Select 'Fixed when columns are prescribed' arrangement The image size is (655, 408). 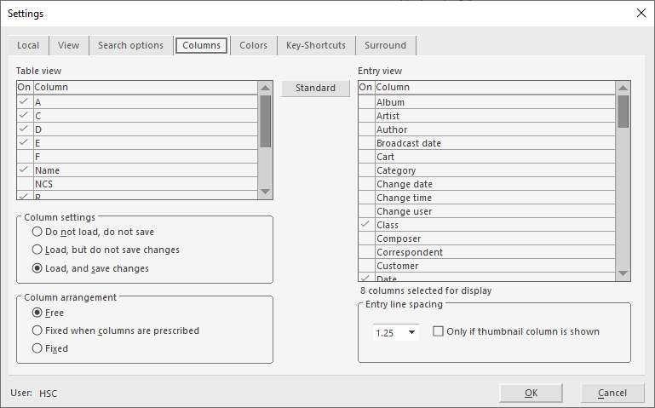[37, 330]
